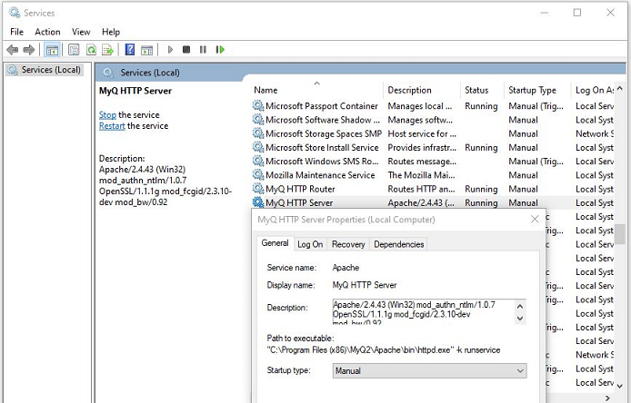631x403 pixels.
Task: Click the Export List toolbar icon
Action: pyautogui.click(x=107, y=50)
